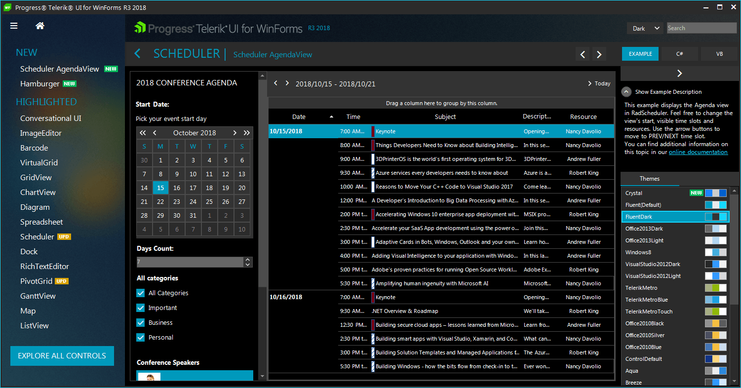Open the ChartView demo
Image resolution: width=741 pixels, height=388 pixels.
38,193
